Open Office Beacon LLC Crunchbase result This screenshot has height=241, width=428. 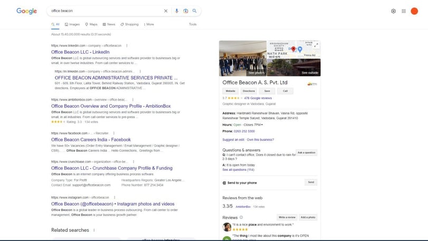pos(112,168)
